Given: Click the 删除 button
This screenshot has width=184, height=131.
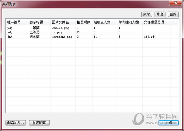Looking at the screenshot, I should click(173, 14).
